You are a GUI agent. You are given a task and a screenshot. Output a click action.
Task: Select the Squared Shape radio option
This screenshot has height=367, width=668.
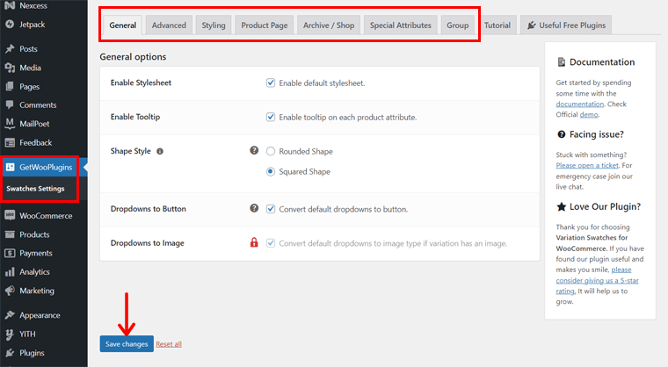pyautogui.click(x=271, y=171)
